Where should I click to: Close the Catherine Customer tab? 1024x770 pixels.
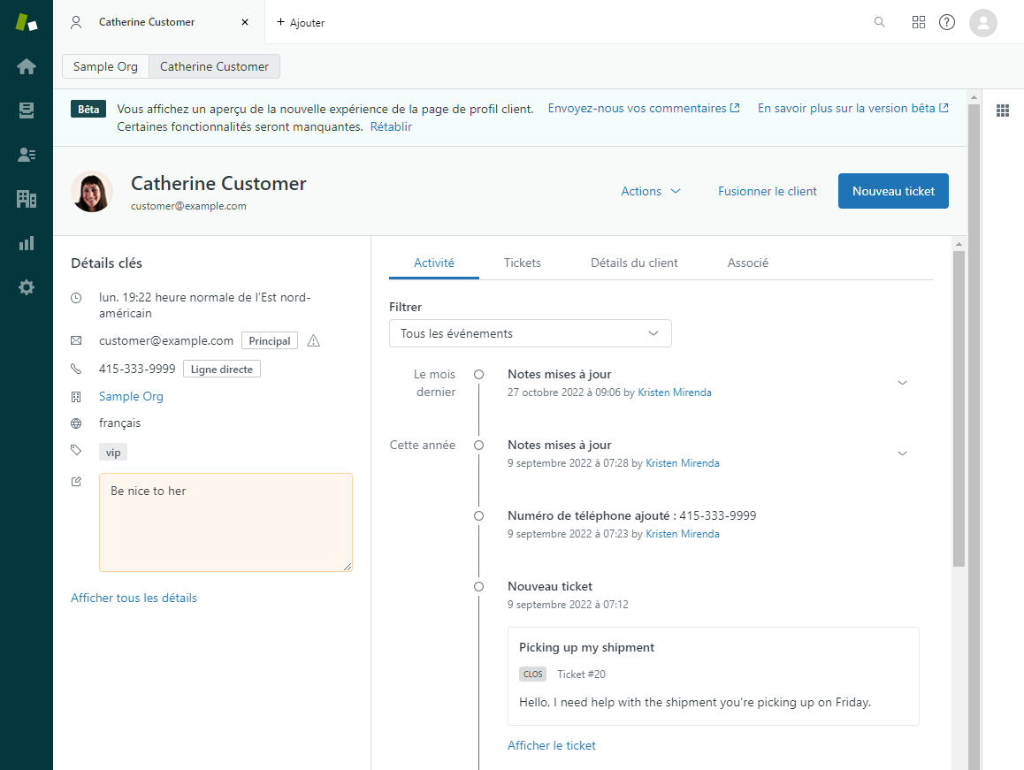point(245,22)
